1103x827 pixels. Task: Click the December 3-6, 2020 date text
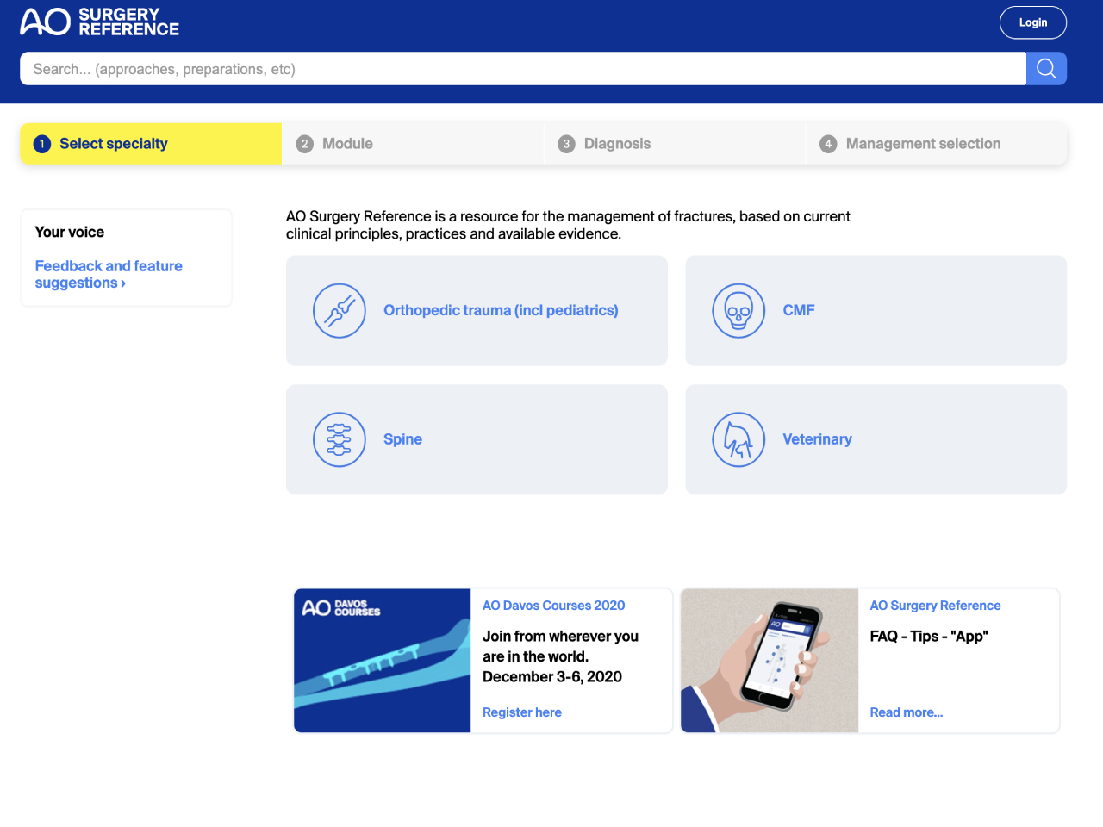click(552, 677)
